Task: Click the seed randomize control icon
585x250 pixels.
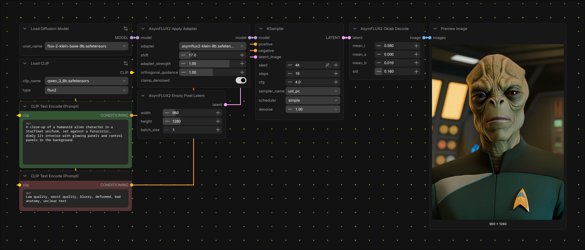Action: (x=327, y=65)
